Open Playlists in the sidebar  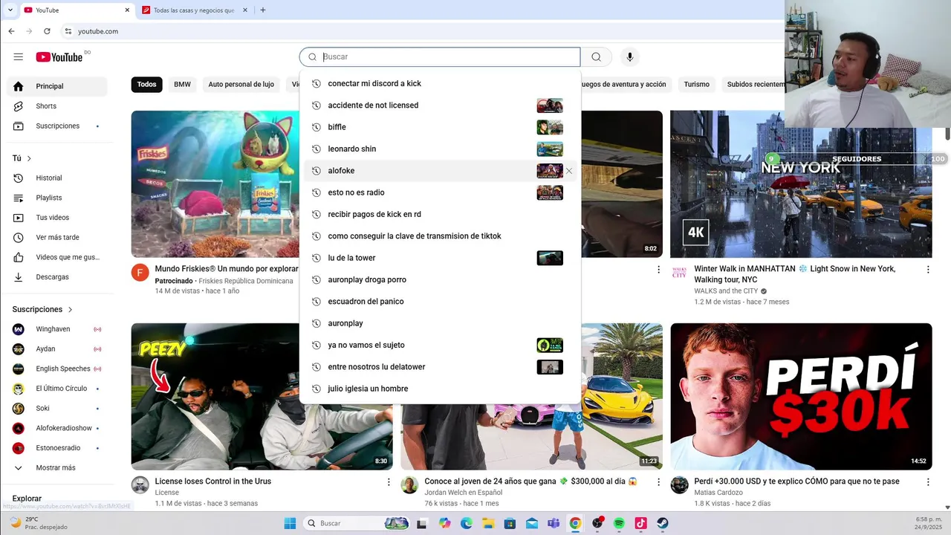tap(56, 198)
